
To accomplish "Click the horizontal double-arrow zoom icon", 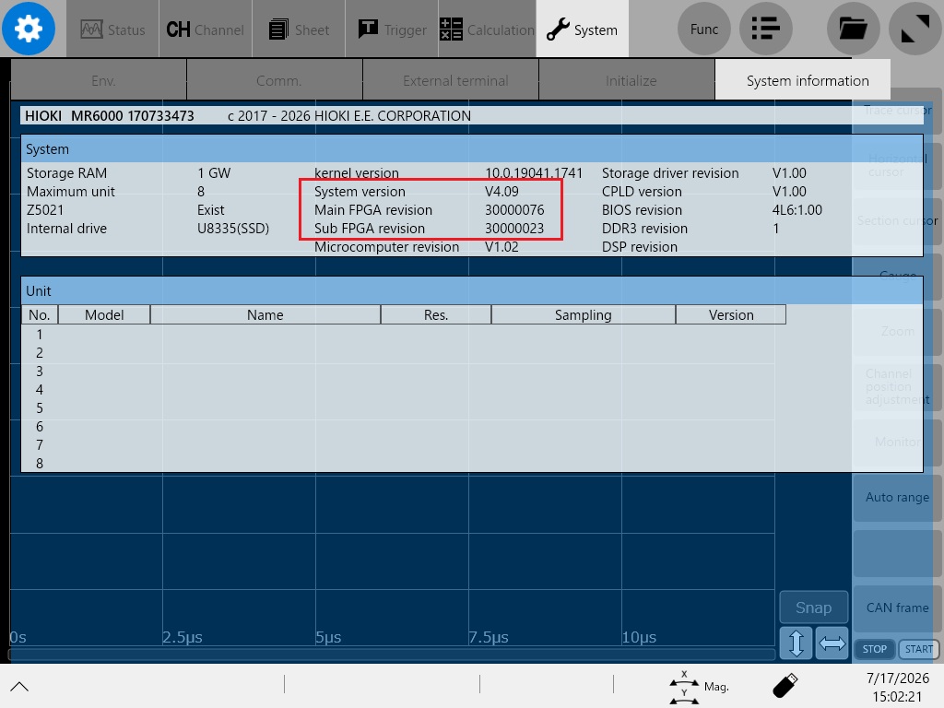I will click(x=832, y=643).
